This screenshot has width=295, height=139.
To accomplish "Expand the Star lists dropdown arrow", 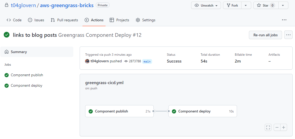I will [x=283, y=6].
